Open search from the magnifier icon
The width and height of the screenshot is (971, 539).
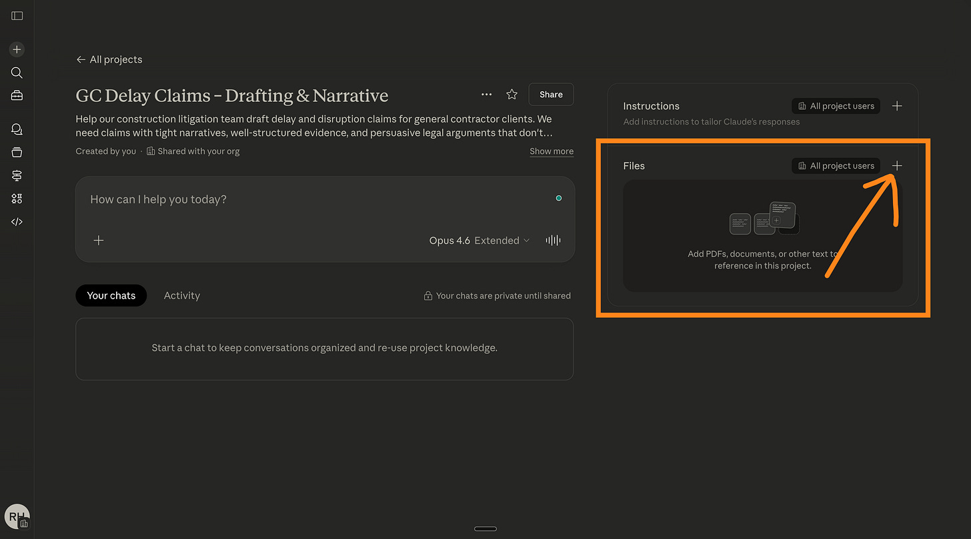pyautogui.click(x=17, y=73)
